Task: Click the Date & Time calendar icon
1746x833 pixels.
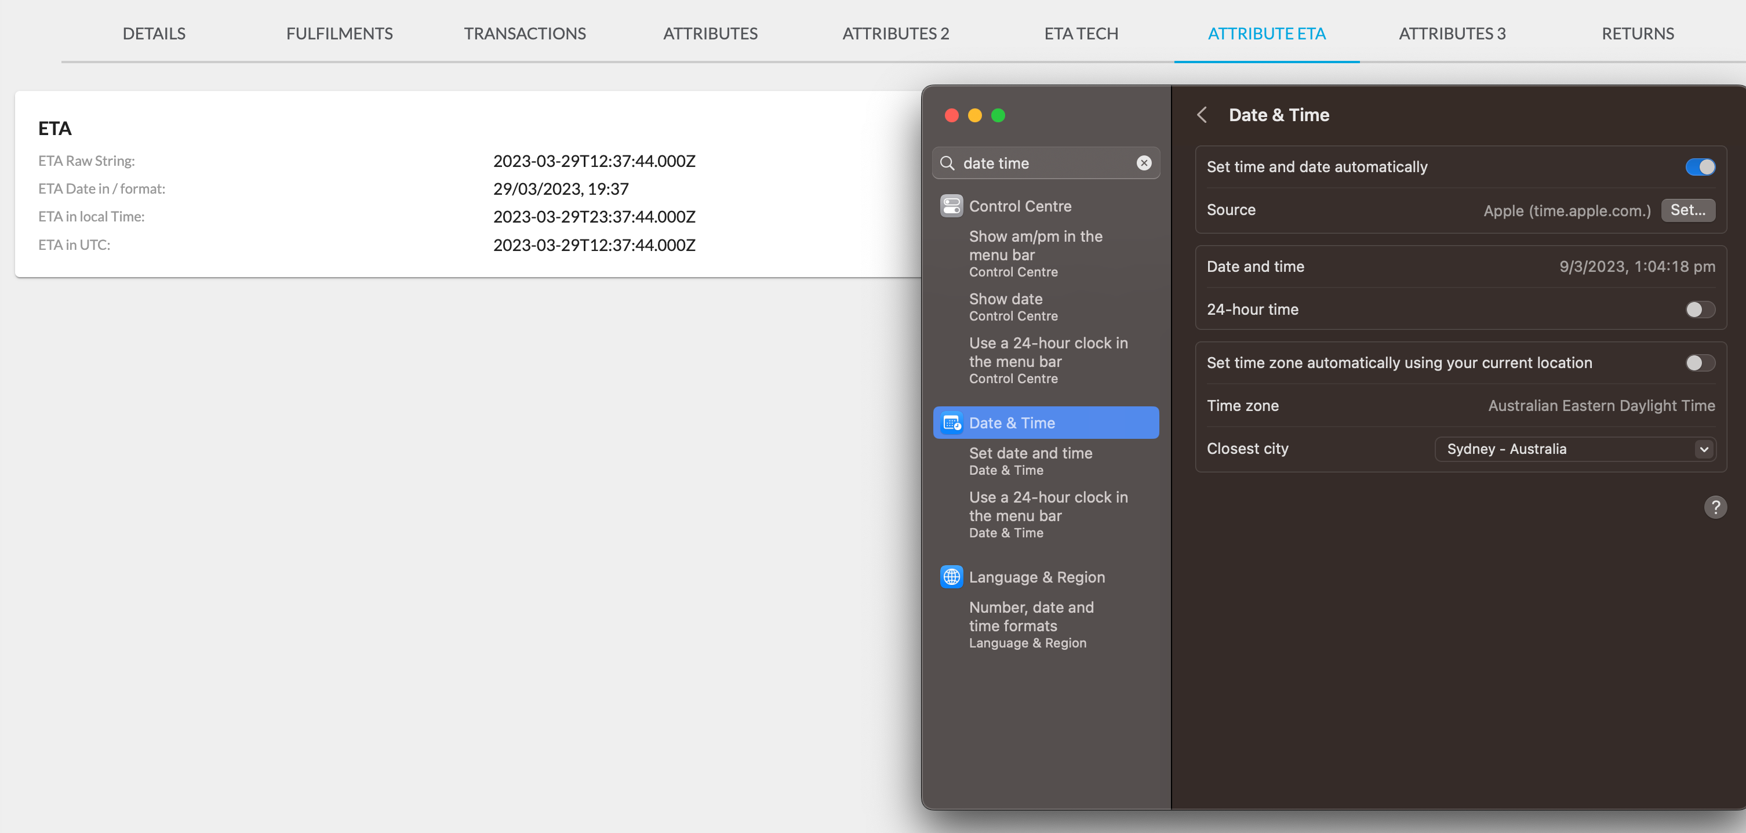Action: 951,423
